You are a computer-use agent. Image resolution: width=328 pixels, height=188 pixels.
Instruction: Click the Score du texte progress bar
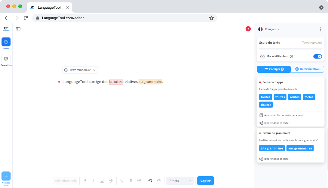coord(290,49)
